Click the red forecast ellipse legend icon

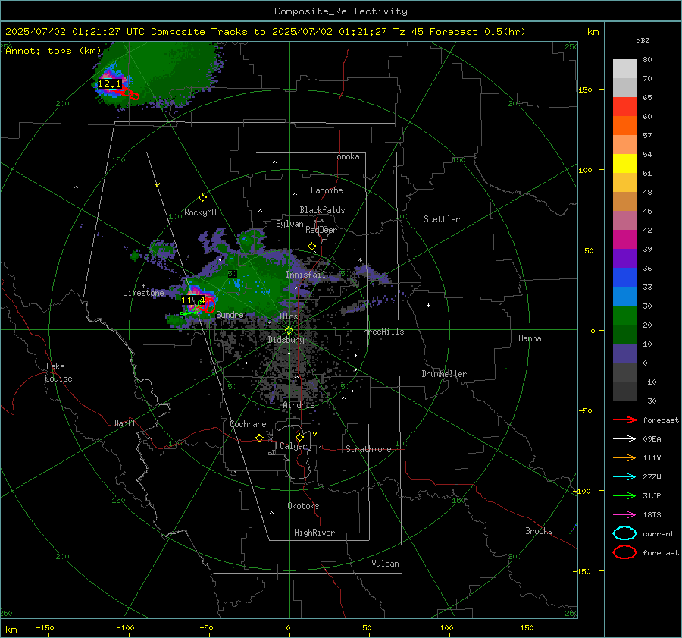(x=624, y=552)
